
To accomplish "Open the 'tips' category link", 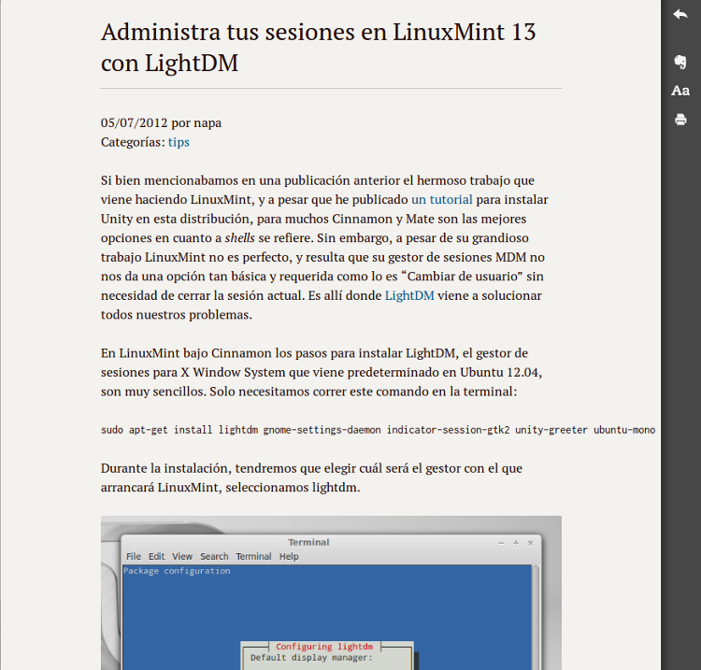I will coord(179,142).
